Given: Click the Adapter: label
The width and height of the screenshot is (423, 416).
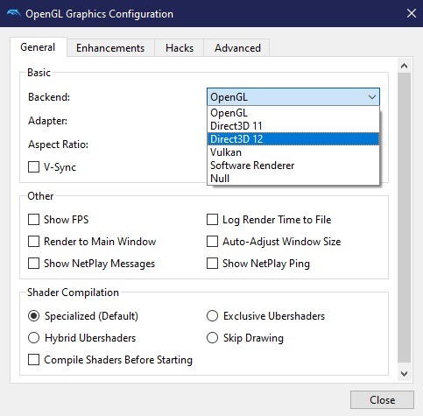Looking at the screenshot, I should 47,121.
